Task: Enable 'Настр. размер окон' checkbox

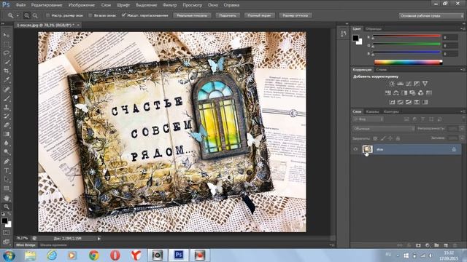Action: pos(47,15)
